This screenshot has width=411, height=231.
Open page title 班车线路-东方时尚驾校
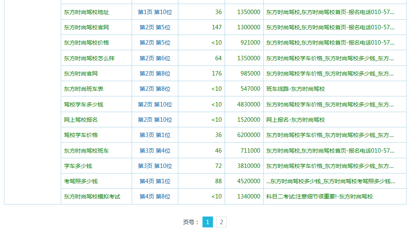[x=295, y=89]
